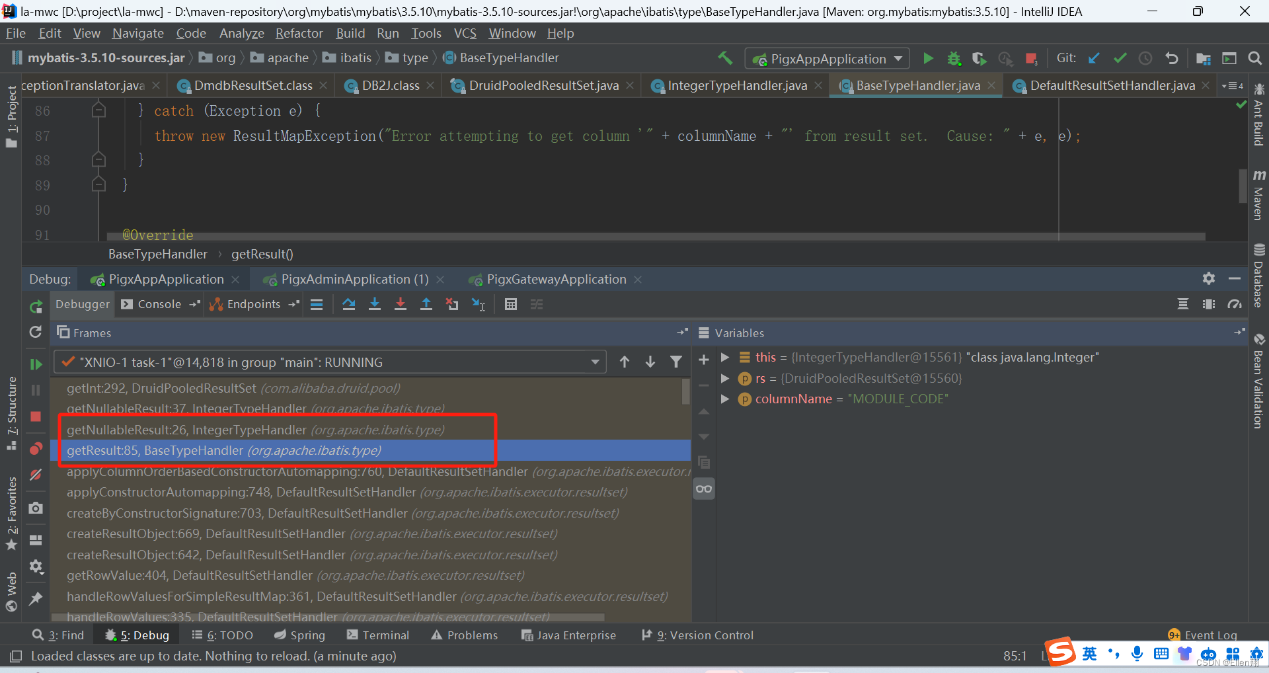The width and height of the screenshot is (1269, 673).
Task: Toggle the glasses watches view icon
Action: pos(704,489)
